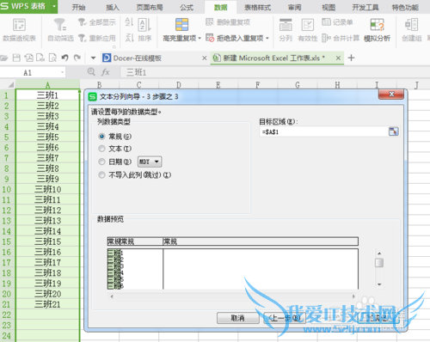Select row 5 header

7,137
